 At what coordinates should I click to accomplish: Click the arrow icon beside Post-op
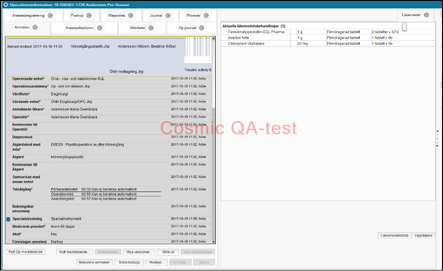(88, 15)
